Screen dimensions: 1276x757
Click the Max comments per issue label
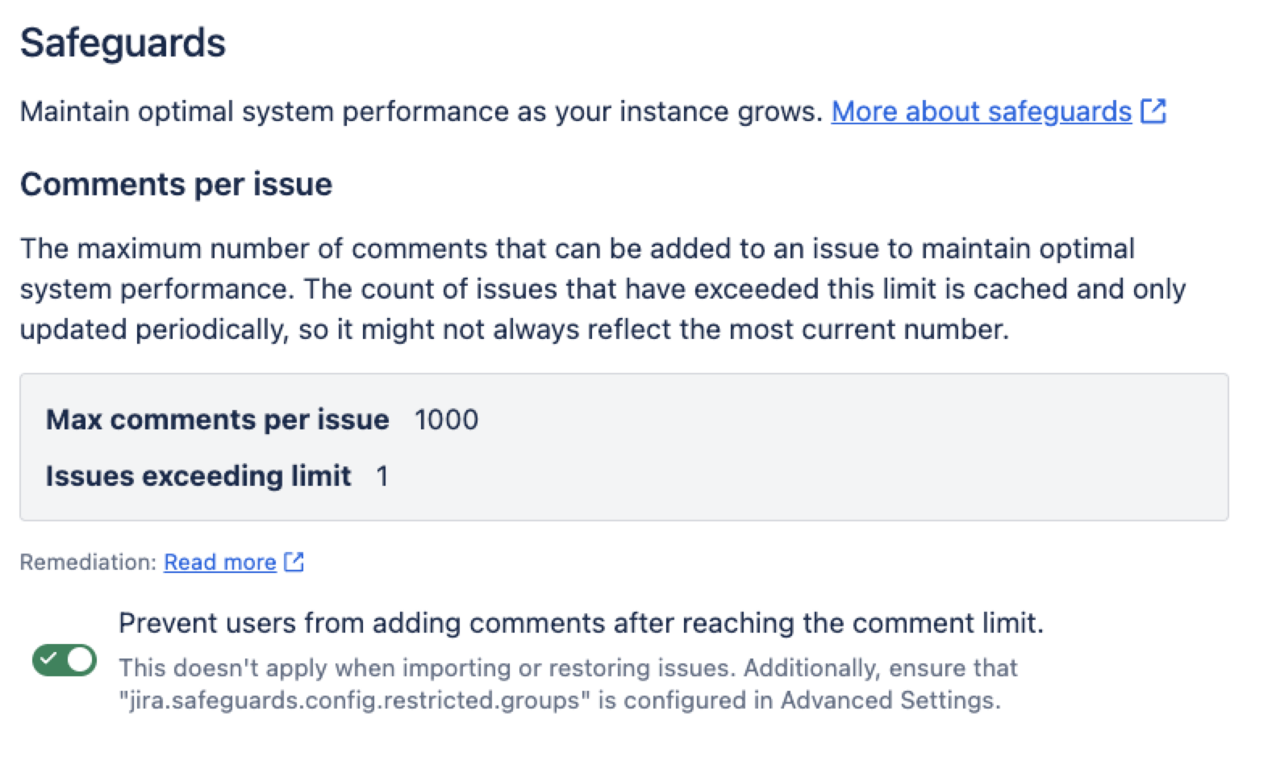pos(218,419)
